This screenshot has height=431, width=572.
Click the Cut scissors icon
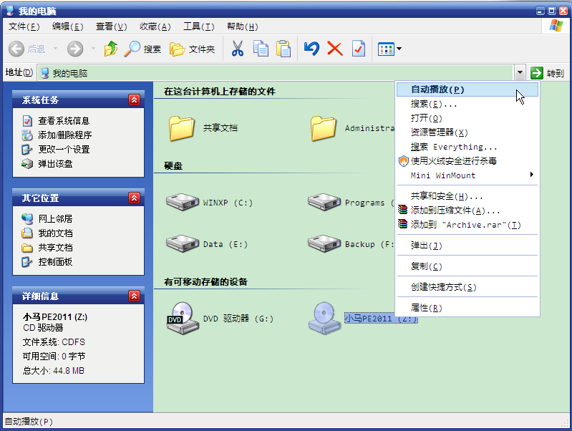point(238,49)
